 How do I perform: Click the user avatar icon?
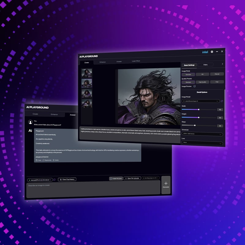(x=30, y=122)
